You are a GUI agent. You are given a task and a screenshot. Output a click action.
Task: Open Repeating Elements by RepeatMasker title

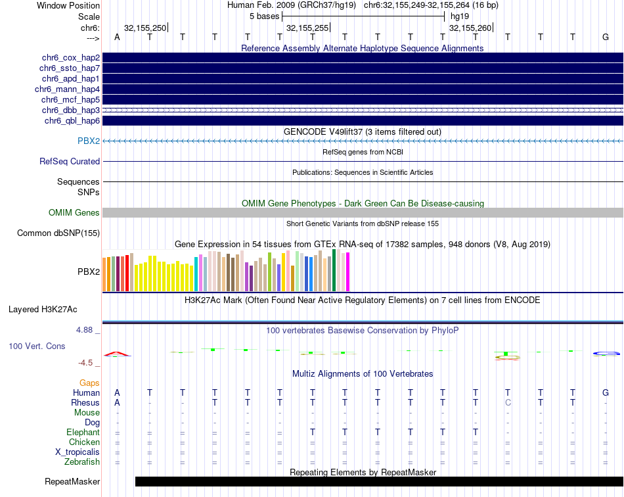point(363,472)
